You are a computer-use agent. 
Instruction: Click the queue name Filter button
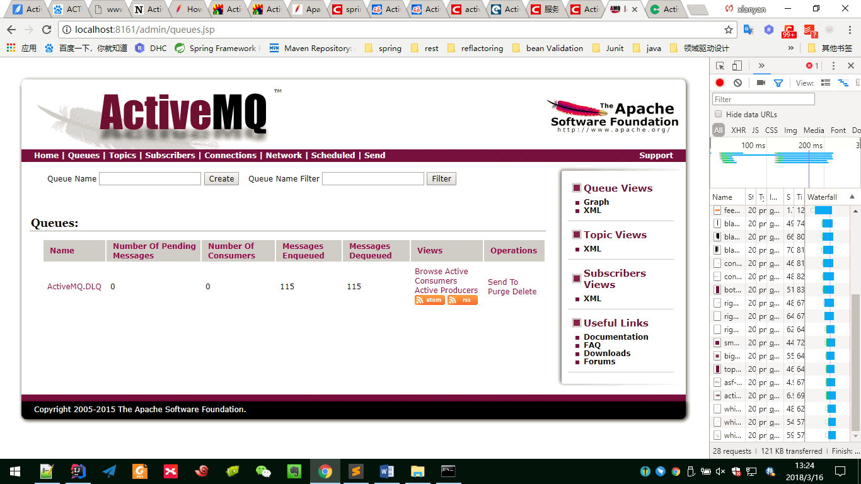click(x=441, y=178)
